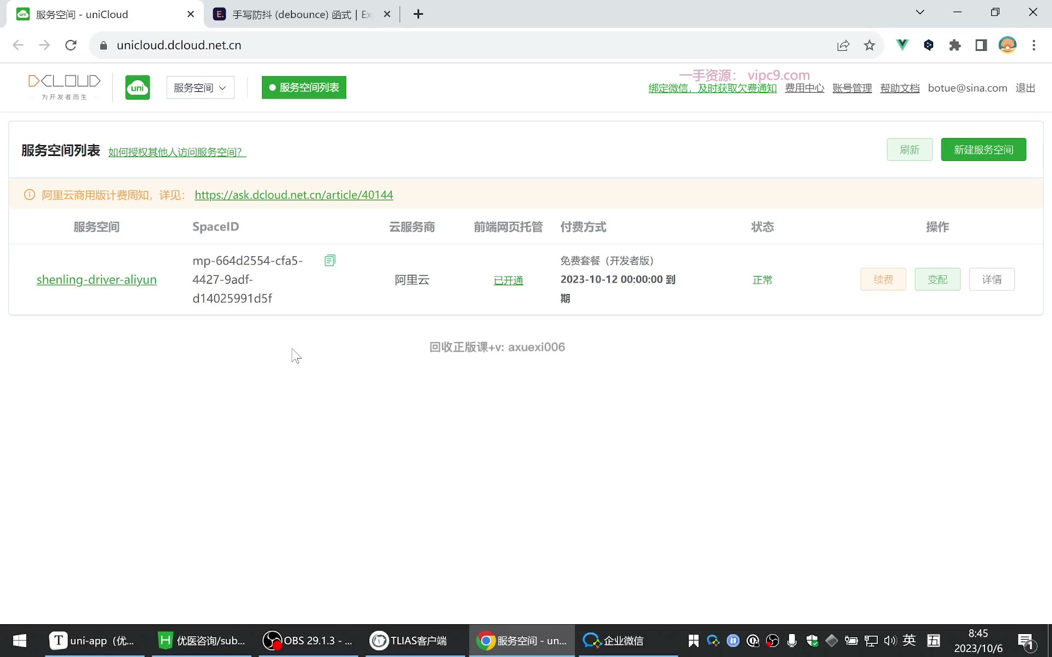This screenshot has height=657, width=1052.
Task: Click 退出 to log out
Action: tap(1025, 88)
